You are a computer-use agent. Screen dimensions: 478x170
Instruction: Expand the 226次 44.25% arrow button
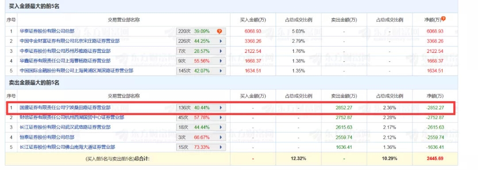(x=220, y=41)
